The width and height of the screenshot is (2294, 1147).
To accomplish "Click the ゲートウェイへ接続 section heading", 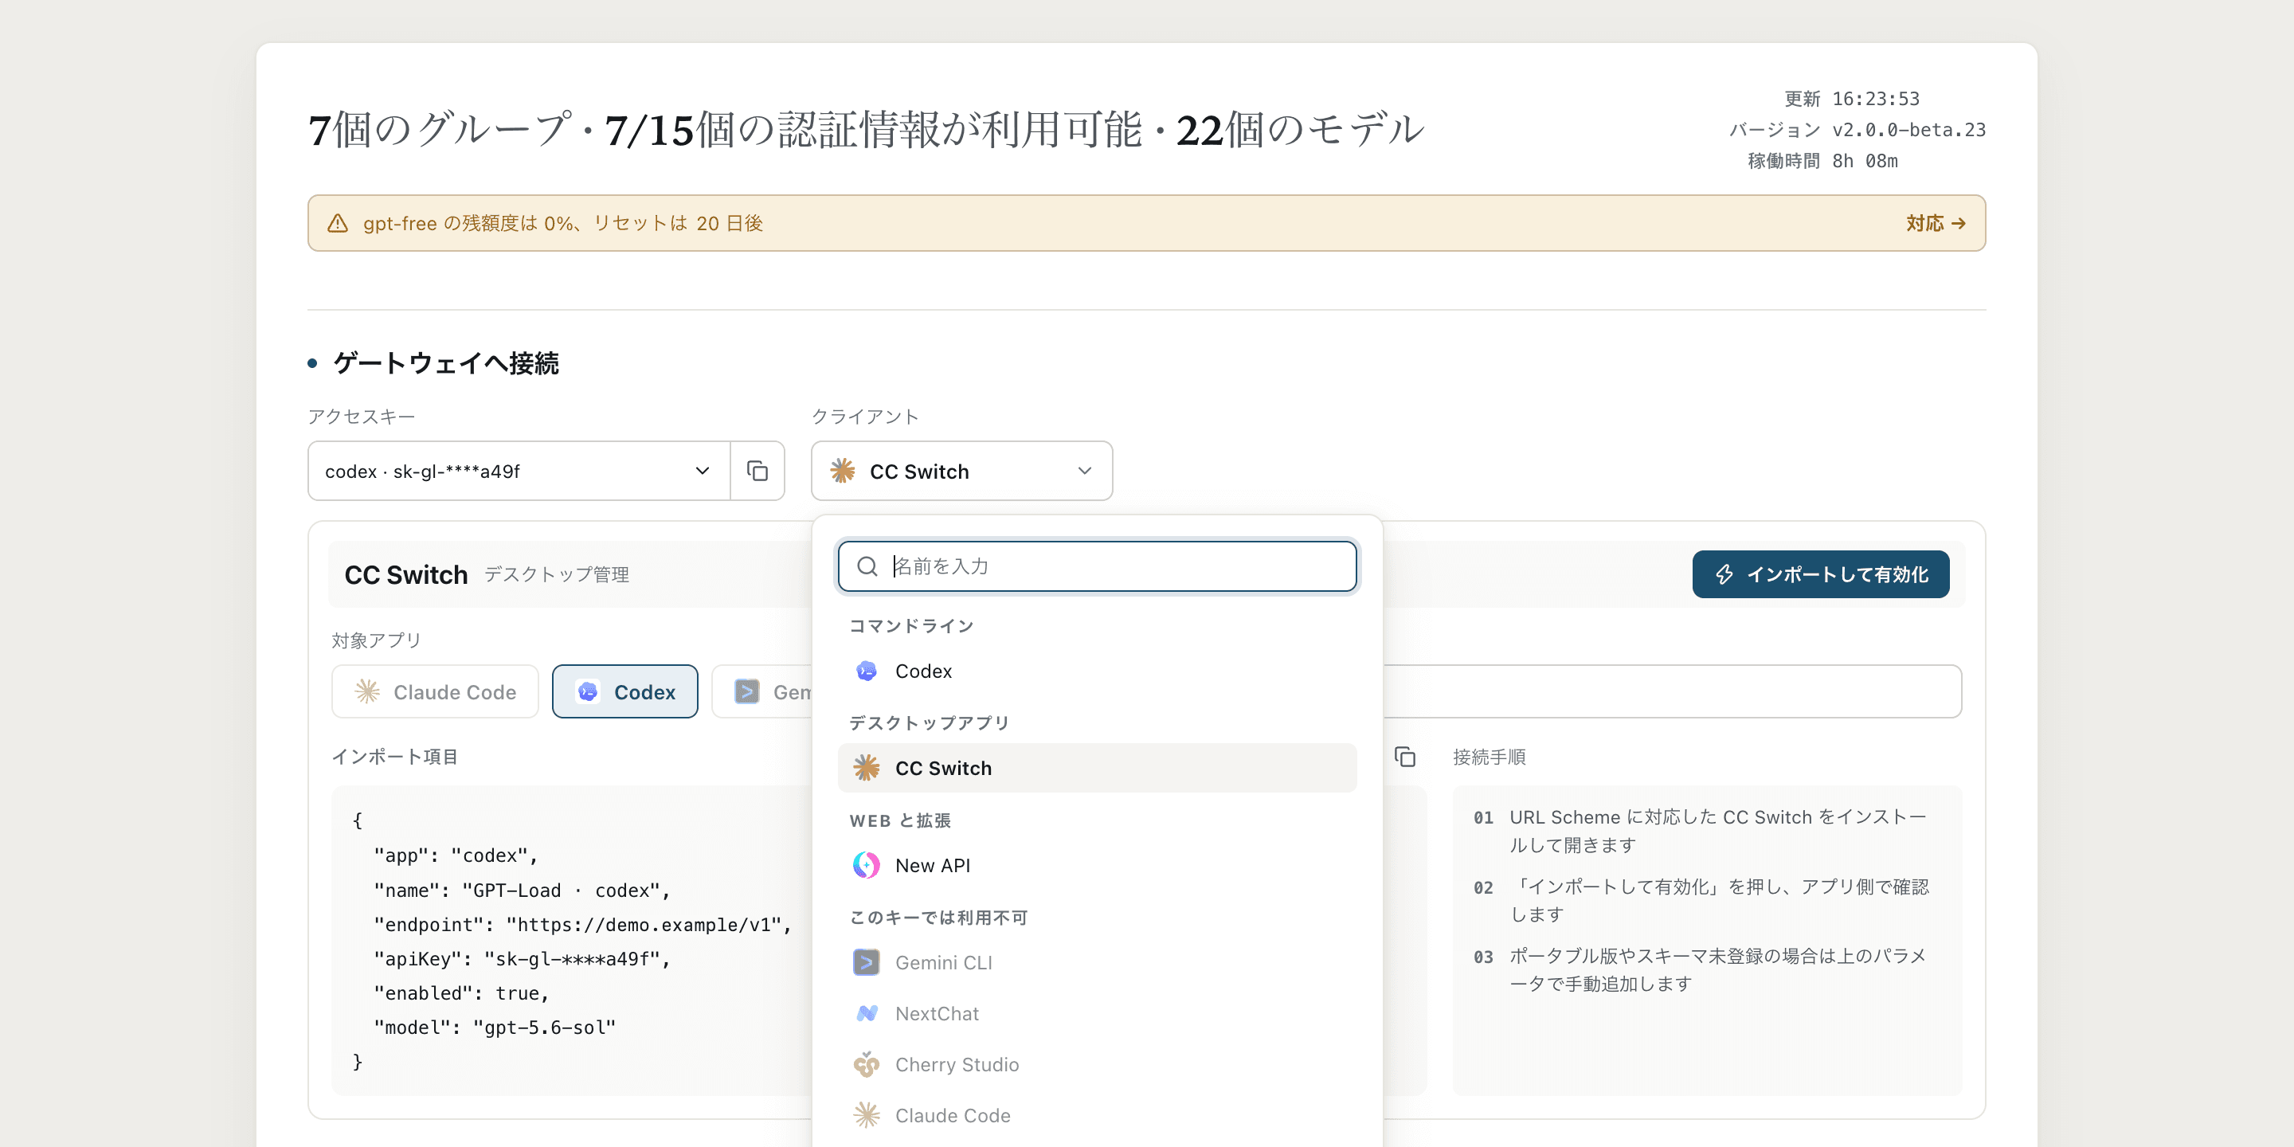I will 446,363.
